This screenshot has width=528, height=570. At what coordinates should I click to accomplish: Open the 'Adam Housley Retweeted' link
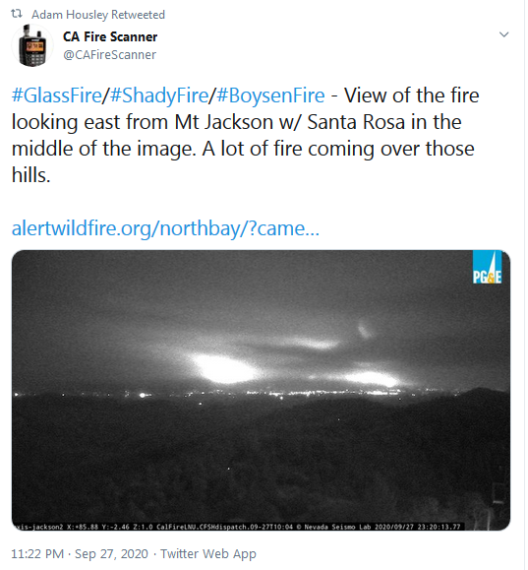[x=98, y=15]
